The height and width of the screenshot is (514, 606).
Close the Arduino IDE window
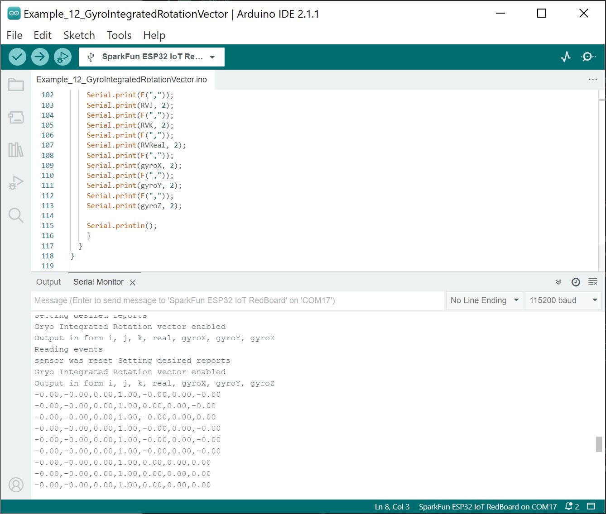[584, 14]
